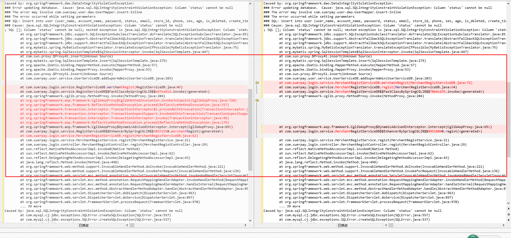Screen dimensions: 511x238
Task: Select left line FrameworkServlet.processRequest java:970
Action: tap(110, 202)
